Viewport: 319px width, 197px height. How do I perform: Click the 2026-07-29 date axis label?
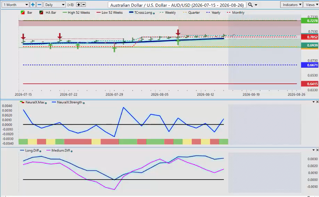click(114, 94)
